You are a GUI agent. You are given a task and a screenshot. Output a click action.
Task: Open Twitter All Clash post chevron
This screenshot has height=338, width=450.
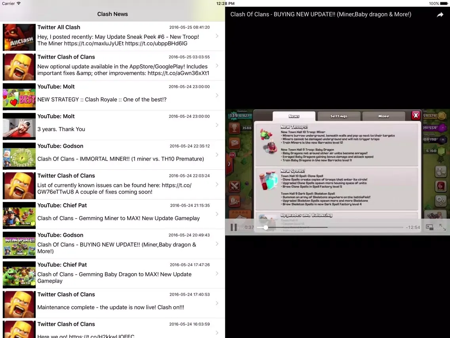[x=217, y=36]
